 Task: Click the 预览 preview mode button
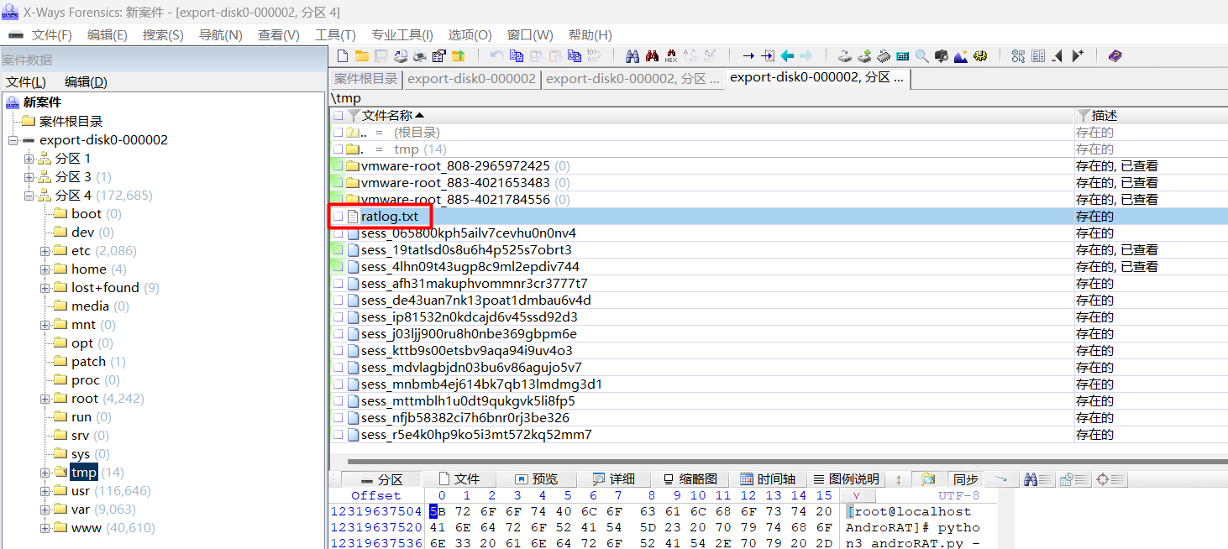click(x=536, y=479)
